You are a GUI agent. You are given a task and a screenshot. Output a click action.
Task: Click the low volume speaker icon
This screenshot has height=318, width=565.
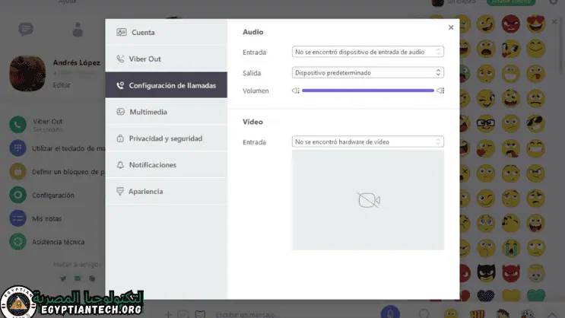[296, 91]
